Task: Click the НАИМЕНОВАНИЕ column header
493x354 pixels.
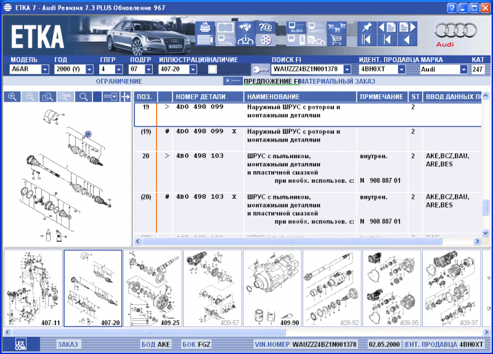Action: click(x=300, y=97)
